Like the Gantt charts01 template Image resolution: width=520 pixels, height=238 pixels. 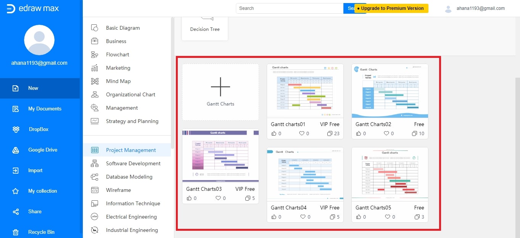click(x=274, y=134)
